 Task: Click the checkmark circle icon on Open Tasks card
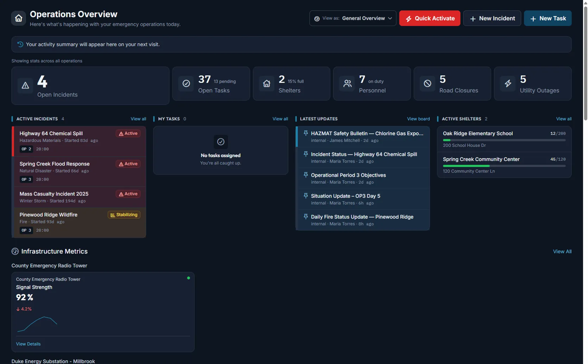tap(186, 83)
